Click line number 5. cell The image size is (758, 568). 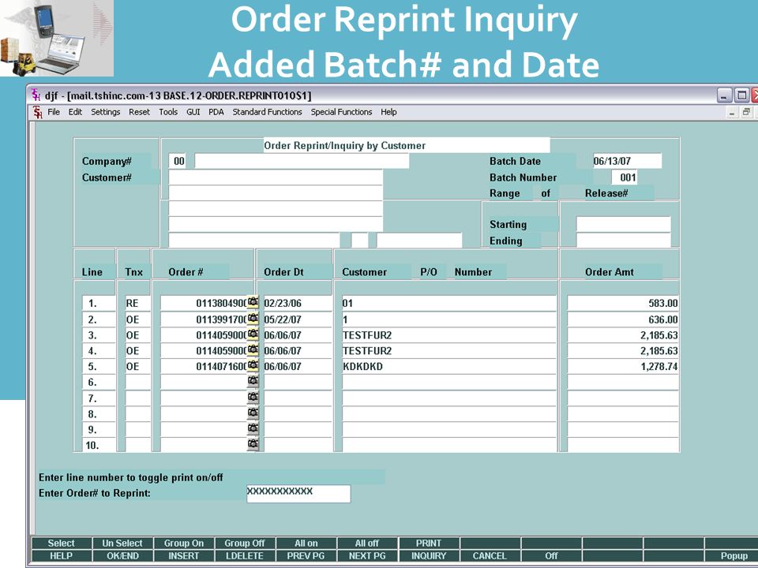98,366
